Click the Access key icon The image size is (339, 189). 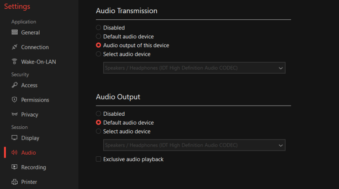(15, 85)
